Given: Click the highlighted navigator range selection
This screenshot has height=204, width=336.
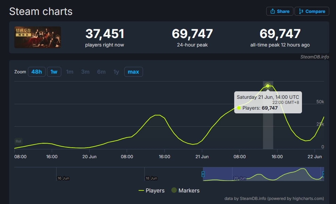Looking at the screenshot, I should 262,174.
